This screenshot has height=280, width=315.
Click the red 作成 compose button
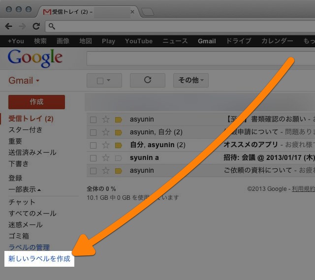pos(36,102)
